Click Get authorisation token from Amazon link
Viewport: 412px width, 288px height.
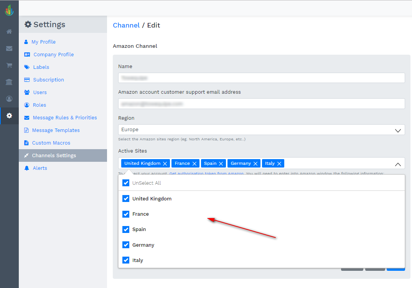click(206, 173)
